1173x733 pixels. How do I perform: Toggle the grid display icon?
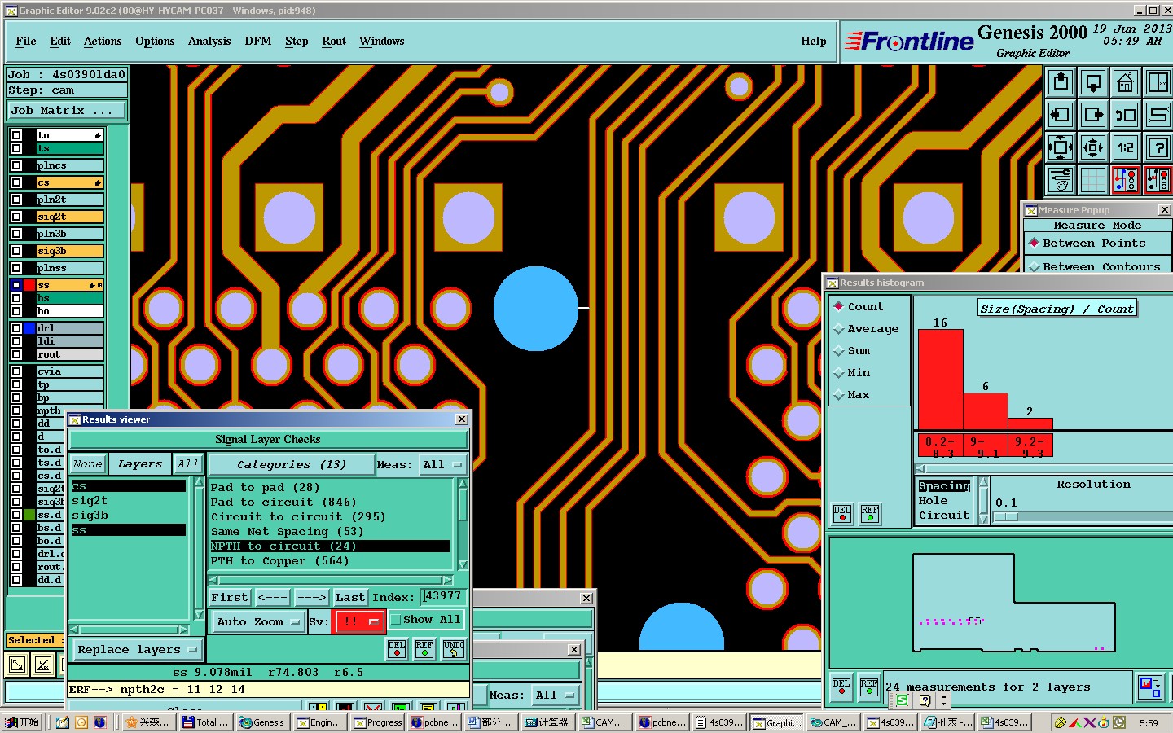[x=1093, y=180]
